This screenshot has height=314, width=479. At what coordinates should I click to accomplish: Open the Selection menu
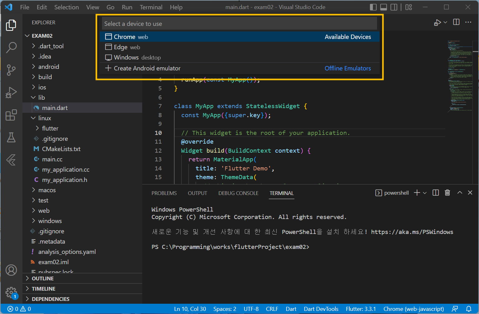[66, 7]
